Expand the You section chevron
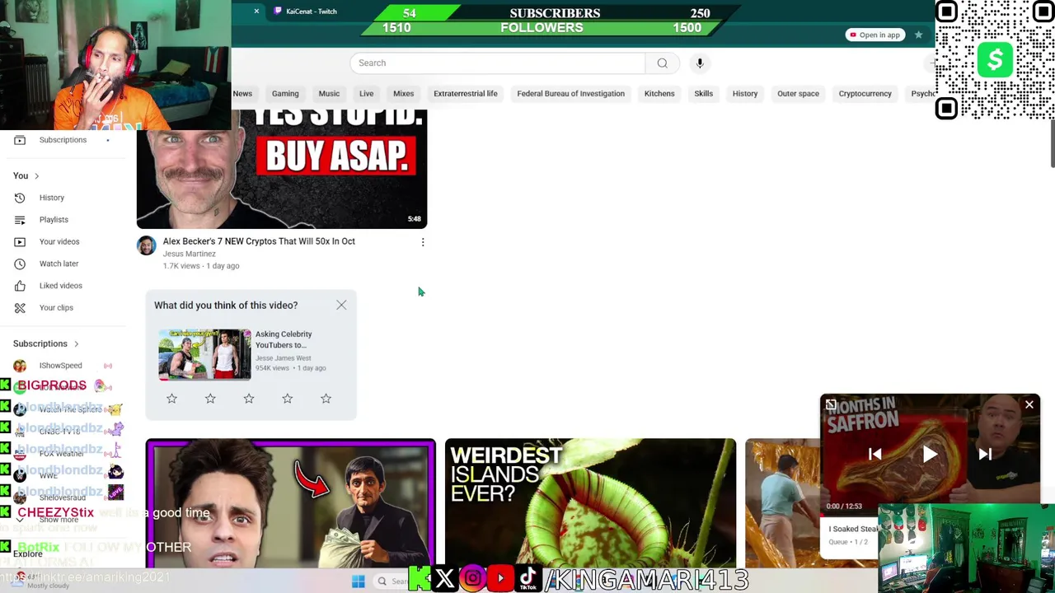This screenshot has height=593, width=1055. click(36, 175)
